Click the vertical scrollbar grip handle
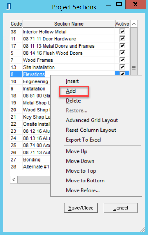The height and width of the screenshot is (235, 148). pyautogui.click(x=134, y=67)
